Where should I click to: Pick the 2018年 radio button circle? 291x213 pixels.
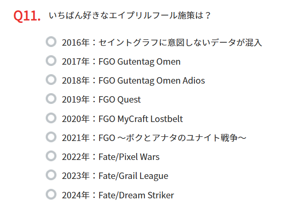(x=51, y=80)
